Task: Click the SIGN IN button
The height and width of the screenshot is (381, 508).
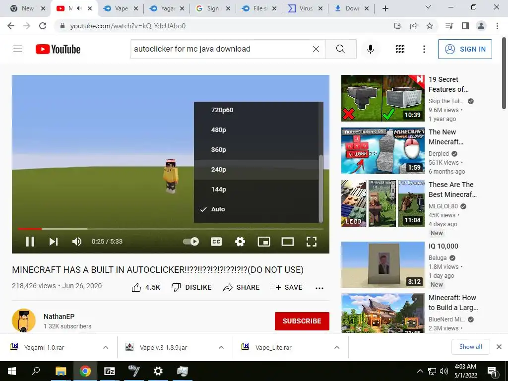Action: click(465, 49)
